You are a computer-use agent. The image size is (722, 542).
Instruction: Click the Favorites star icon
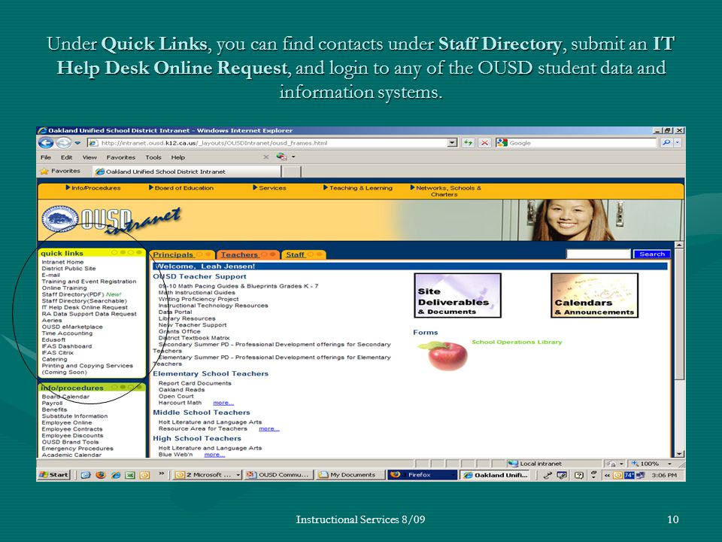(44, 171)
